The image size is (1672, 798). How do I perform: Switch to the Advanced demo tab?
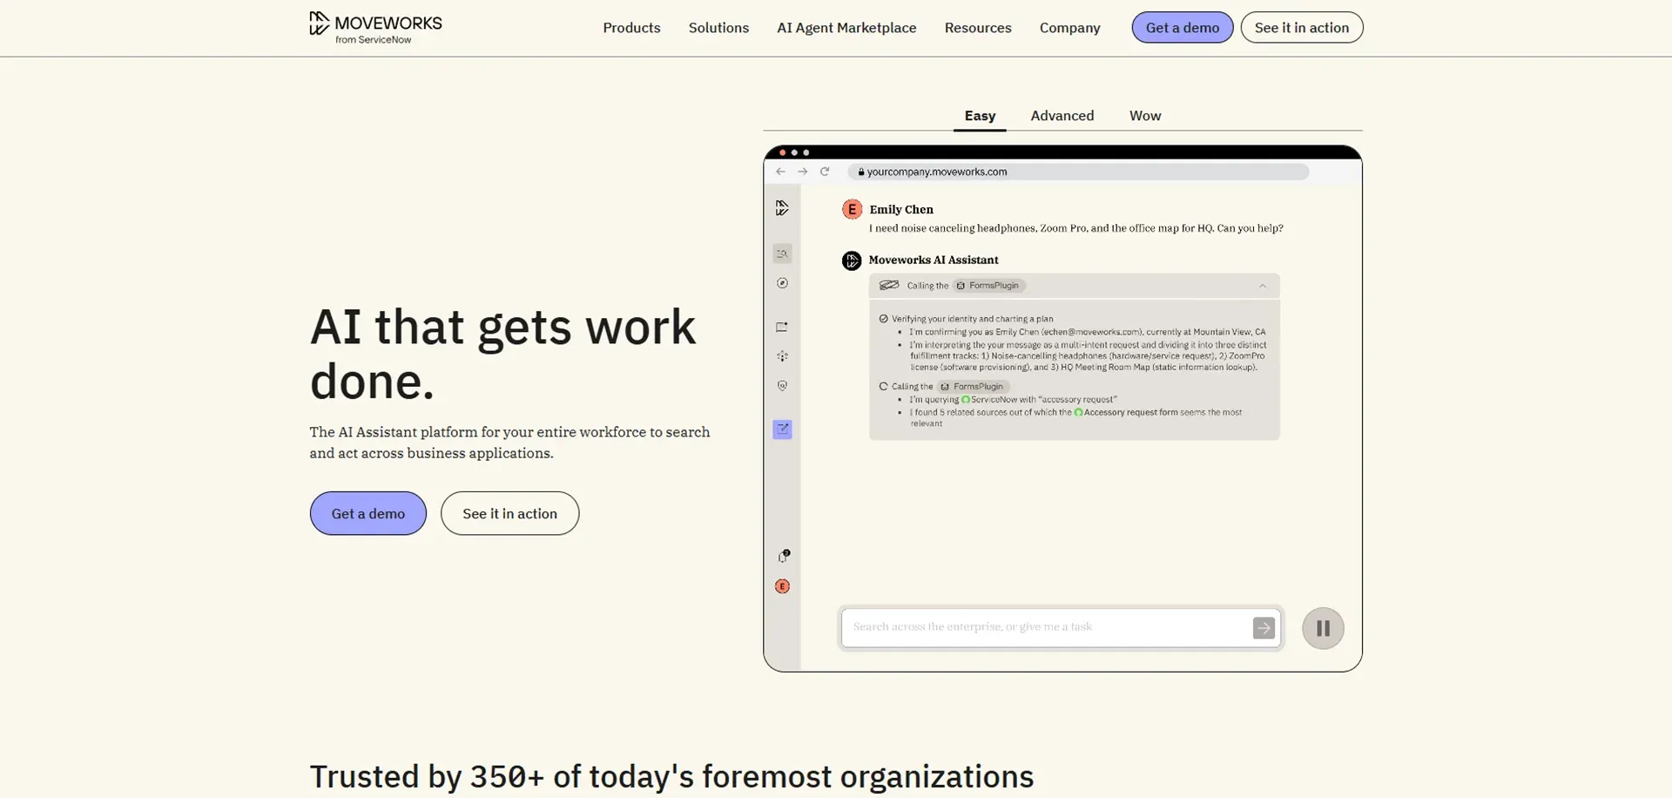click(1062, 116)
